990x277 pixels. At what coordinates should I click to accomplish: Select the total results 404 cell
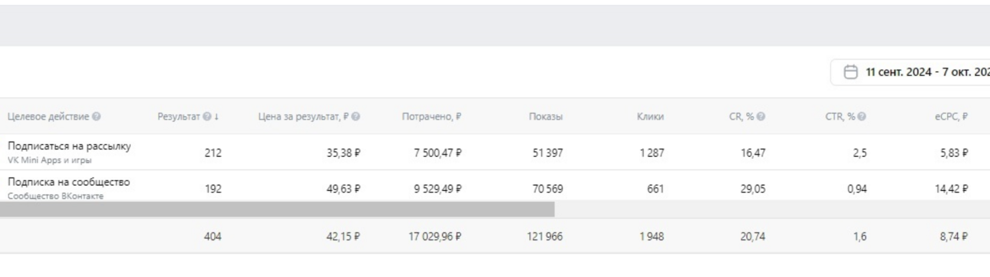click(x=213, y=236)
